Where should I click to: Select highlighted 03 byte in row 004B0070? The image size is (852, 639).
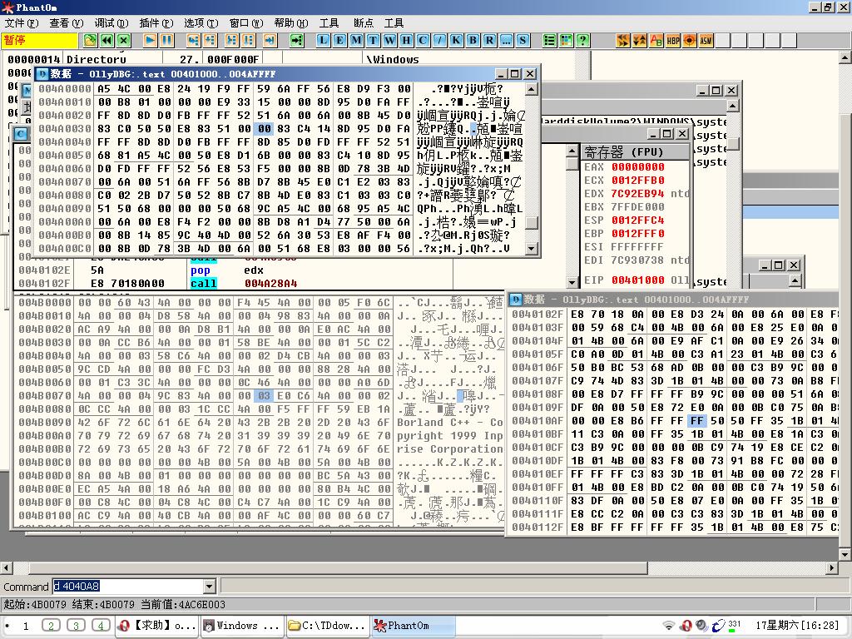click(x=264, y=395)
